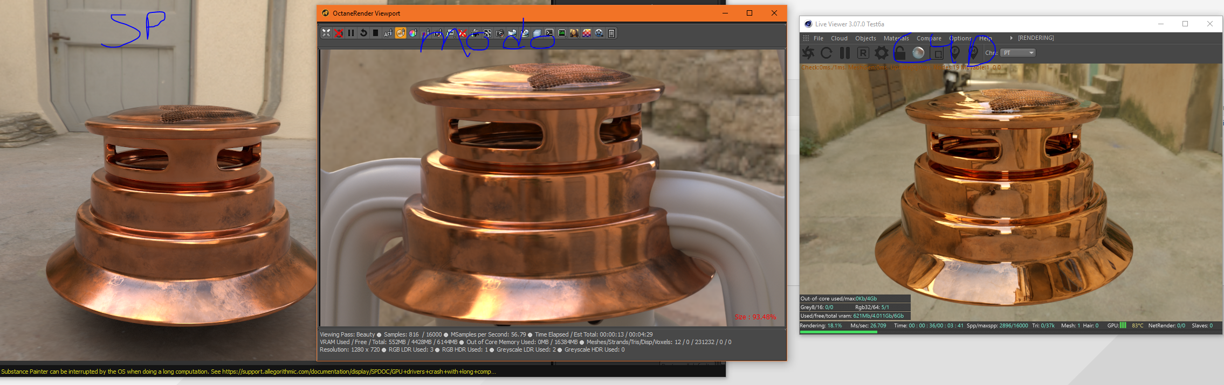Screen dimensions: 1224x385
Task: Toggle clay mode sphere icon in Live Viewer
Action: pyautogui.click(x=918, y=53)
